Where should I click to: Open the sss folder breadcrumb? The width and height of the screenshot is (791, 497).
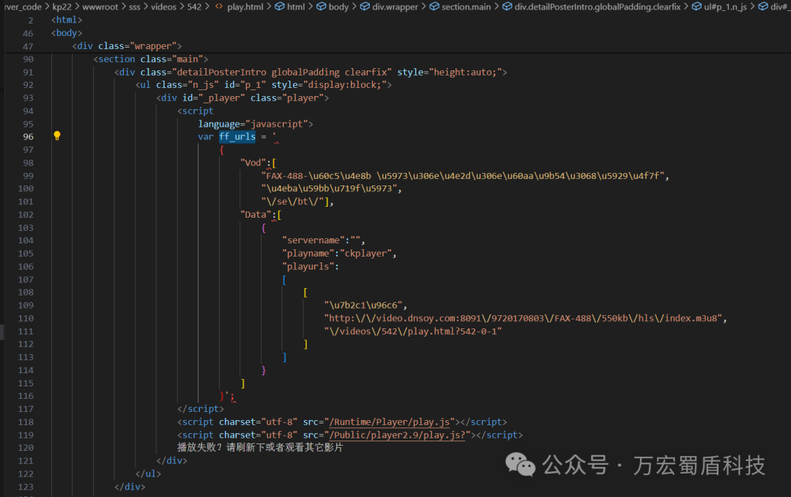(134, 7)
